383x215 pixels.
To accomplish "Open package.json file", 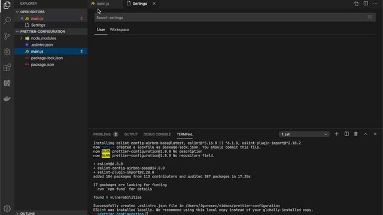I will (51, 64).
